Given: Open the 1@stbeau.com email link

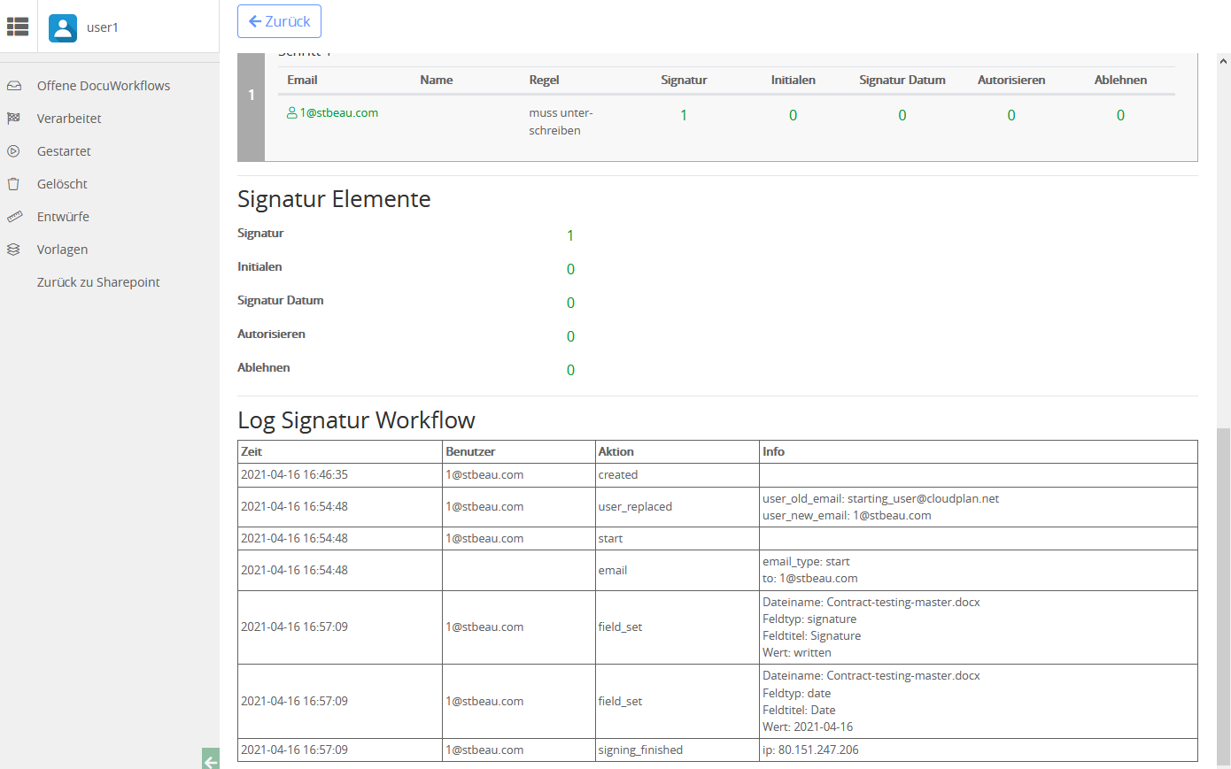Looking at the screenshot, I should (338, 112).
